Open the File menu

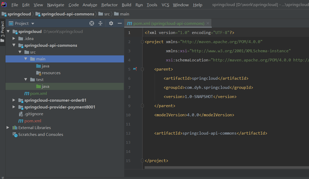[15, 5]
